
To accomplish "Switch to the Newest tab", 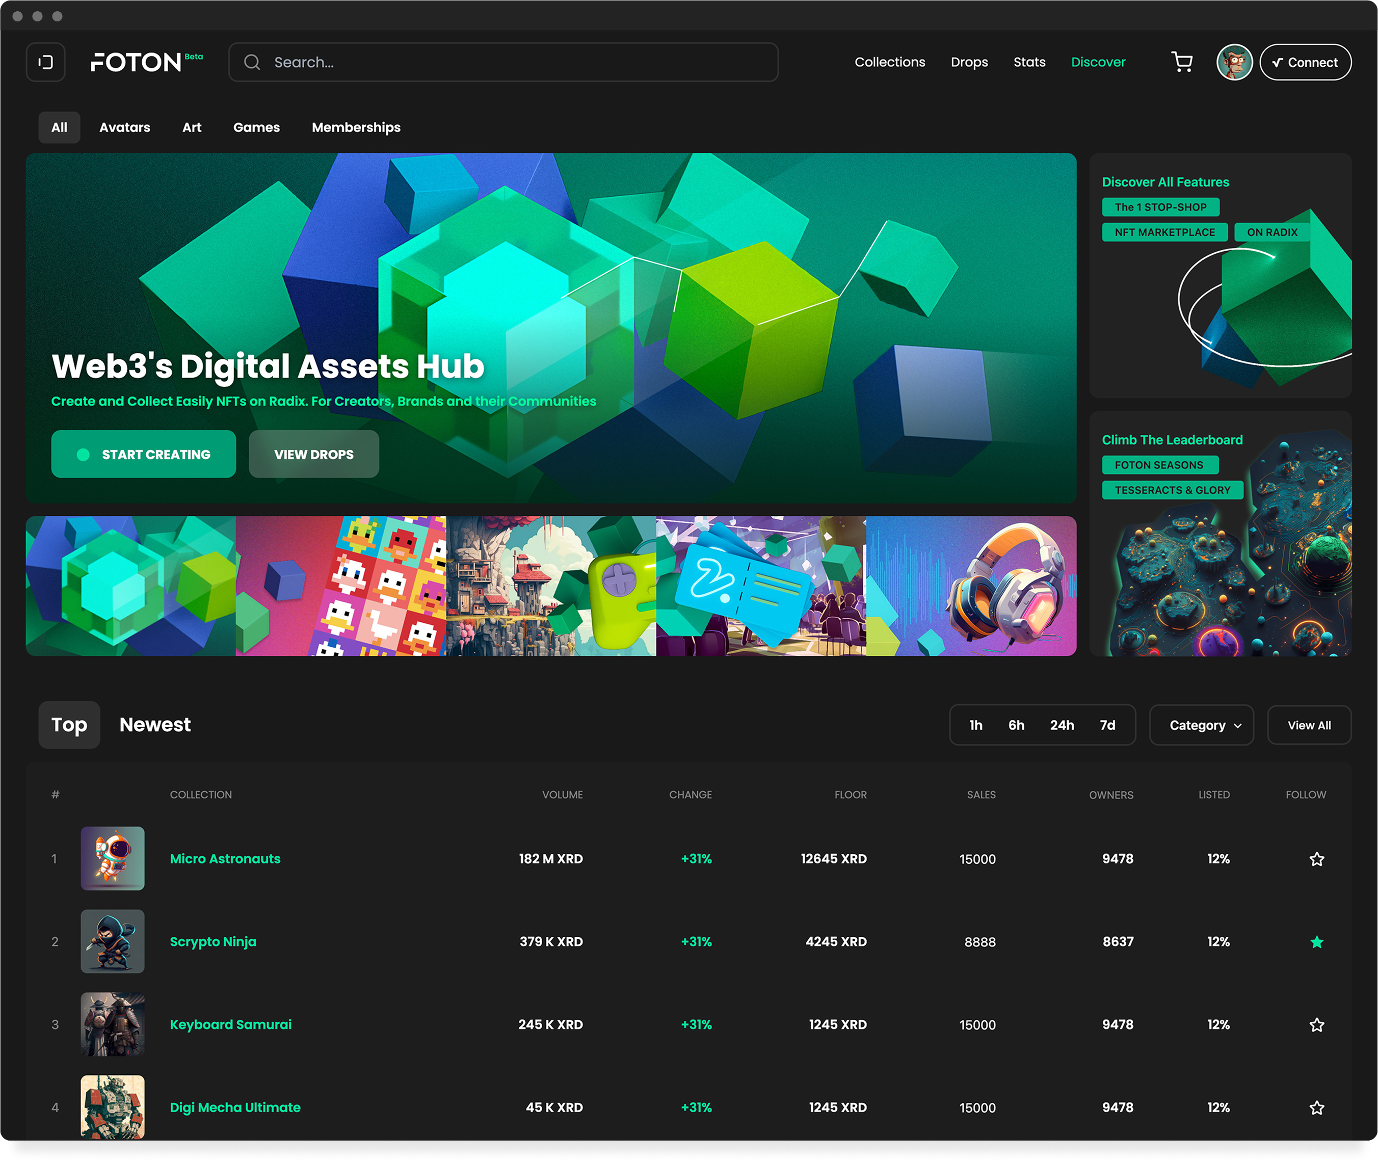I will click(155, 725).
